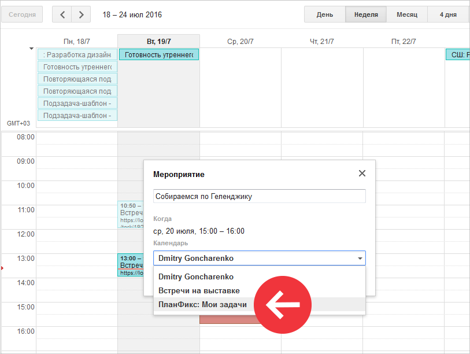Switch to the 4 дня view
The image size is (470, 354).
(449, 14)
